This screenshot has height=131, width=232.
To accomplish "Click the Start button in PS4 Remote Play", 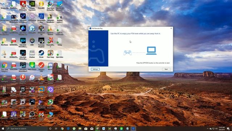I will (x=166, y=69).
